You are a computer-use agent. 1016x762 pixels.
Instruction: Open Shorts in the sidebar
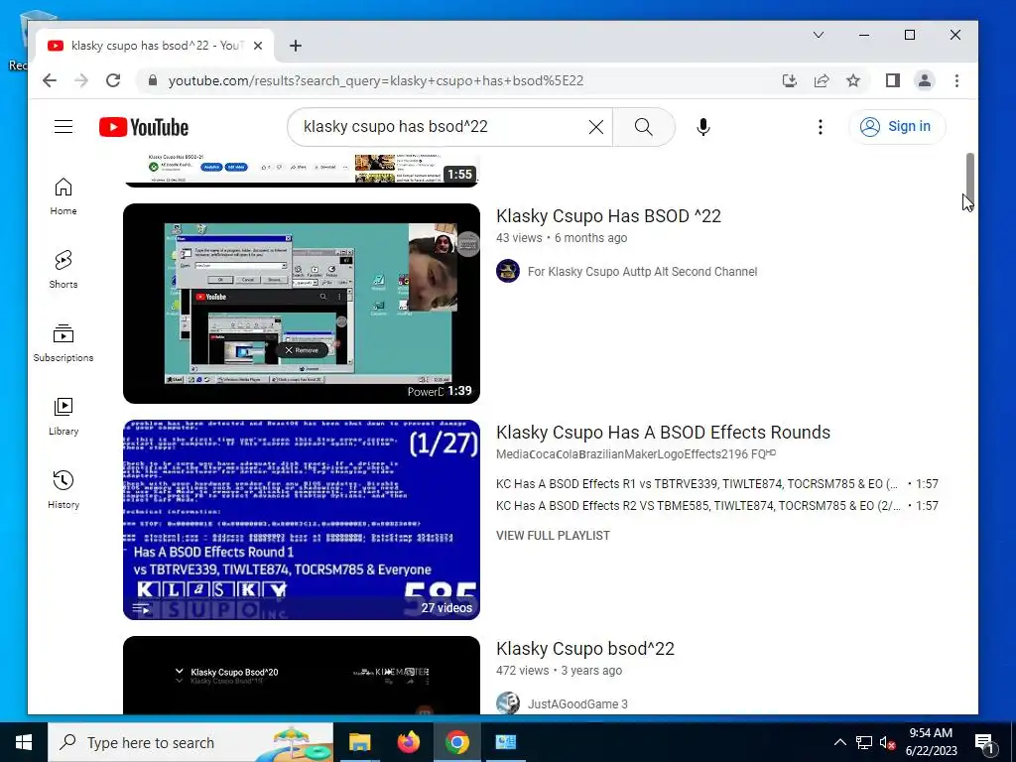pyautogui.click(x=63, y=270)
